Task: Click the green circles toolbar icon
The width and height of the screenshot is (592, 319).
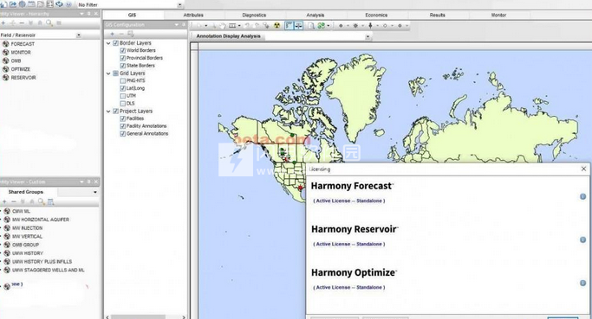Action: [x=322, y=26]
